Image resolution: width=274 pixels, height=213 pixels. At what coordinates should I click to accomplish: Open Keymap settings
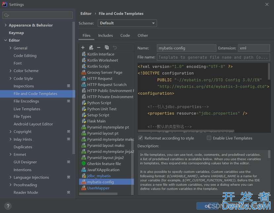[16, 33]
